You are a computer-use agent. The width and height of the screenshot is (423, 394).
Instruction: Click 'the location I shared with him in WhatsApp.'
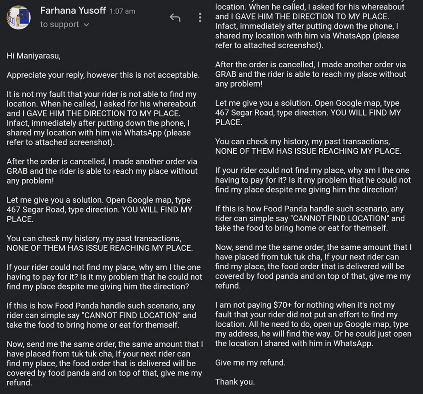(294, 343)
